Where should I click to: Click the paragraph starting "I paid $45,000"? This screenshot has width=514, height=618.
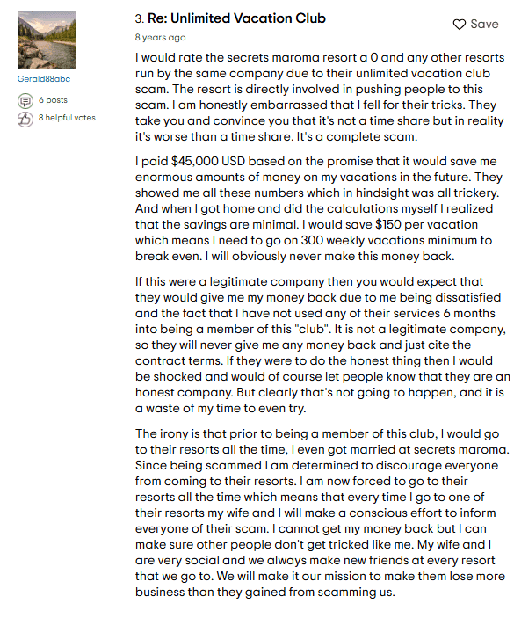pos(319,208)
